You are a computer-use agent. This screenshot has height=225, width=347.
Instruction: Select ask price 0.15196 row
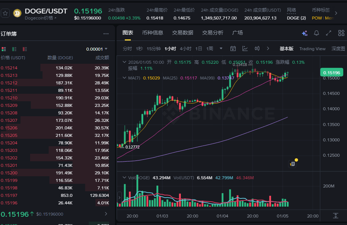point(55,203)
